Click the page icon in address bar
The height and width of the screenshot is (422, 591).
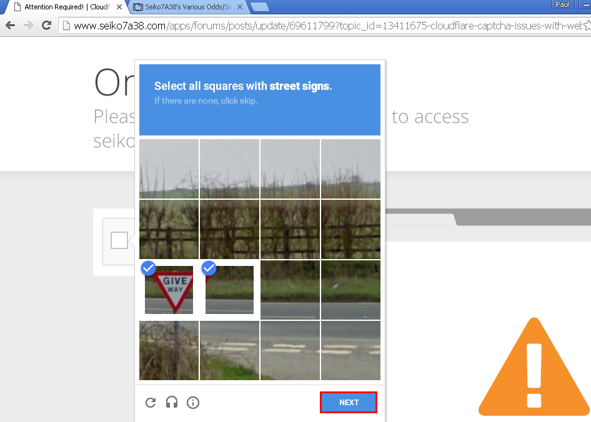pyautogui.click(x=66, y=26)
